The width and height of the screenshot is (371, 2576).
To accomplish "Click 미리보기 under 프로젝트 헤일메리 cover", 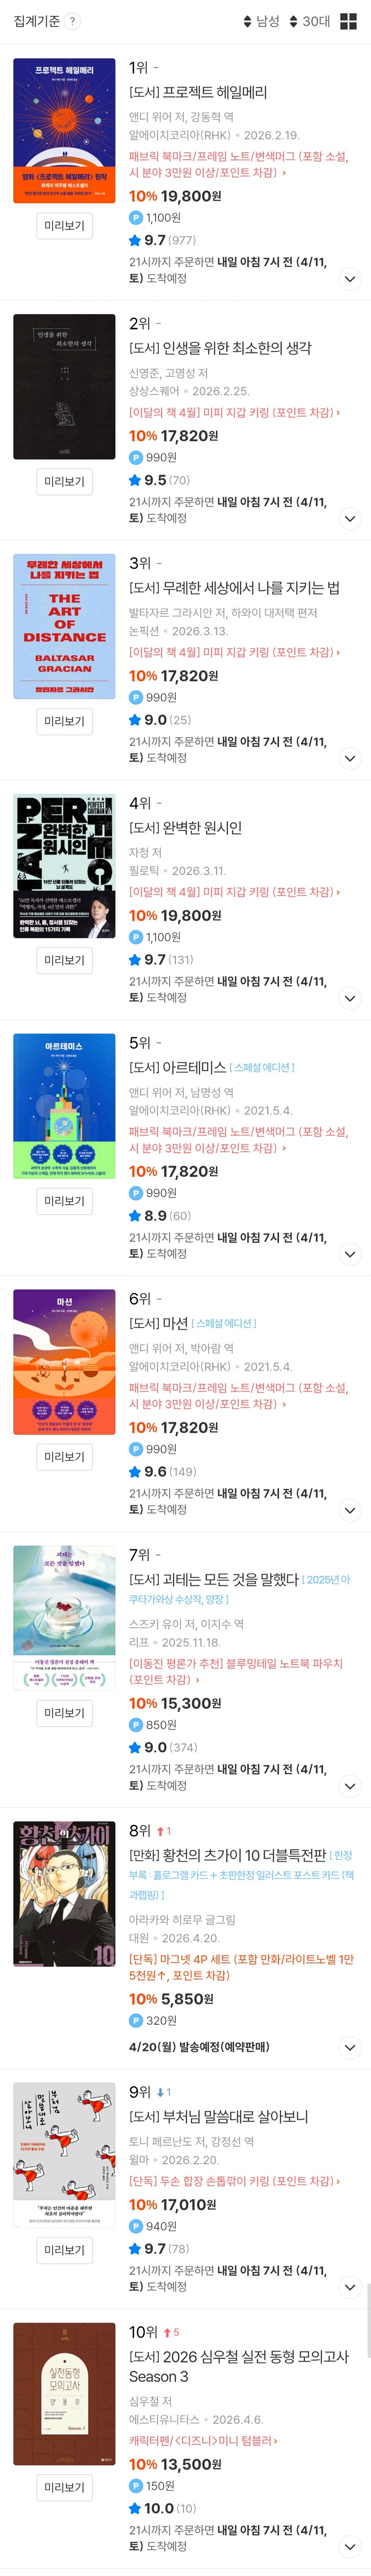I will click(64, 226).
